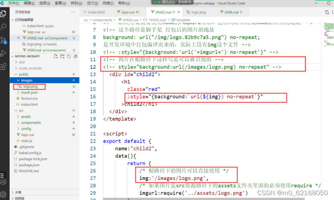Open the Accounts icon in activity bar
The height and width of the screenshot is (200, 334).
(4, 182)
